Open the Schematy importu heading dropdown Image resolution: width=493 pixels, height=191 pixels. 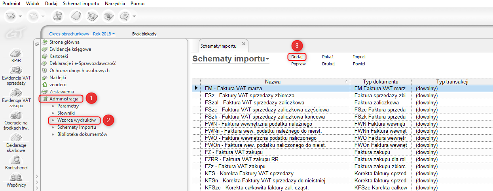(x=267, y=59)
